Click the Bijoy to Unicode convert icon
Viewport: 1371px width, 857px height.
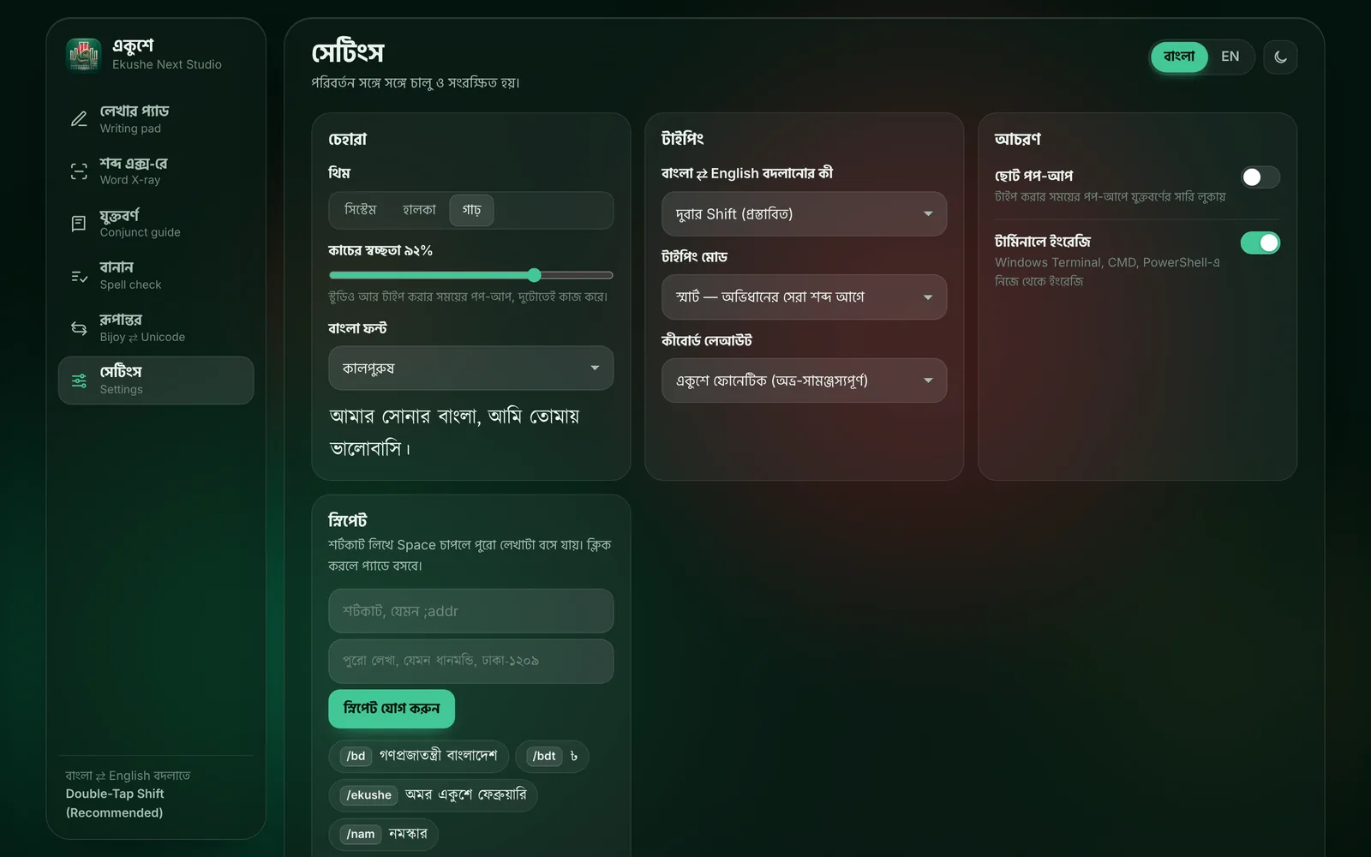coord(79,328)
